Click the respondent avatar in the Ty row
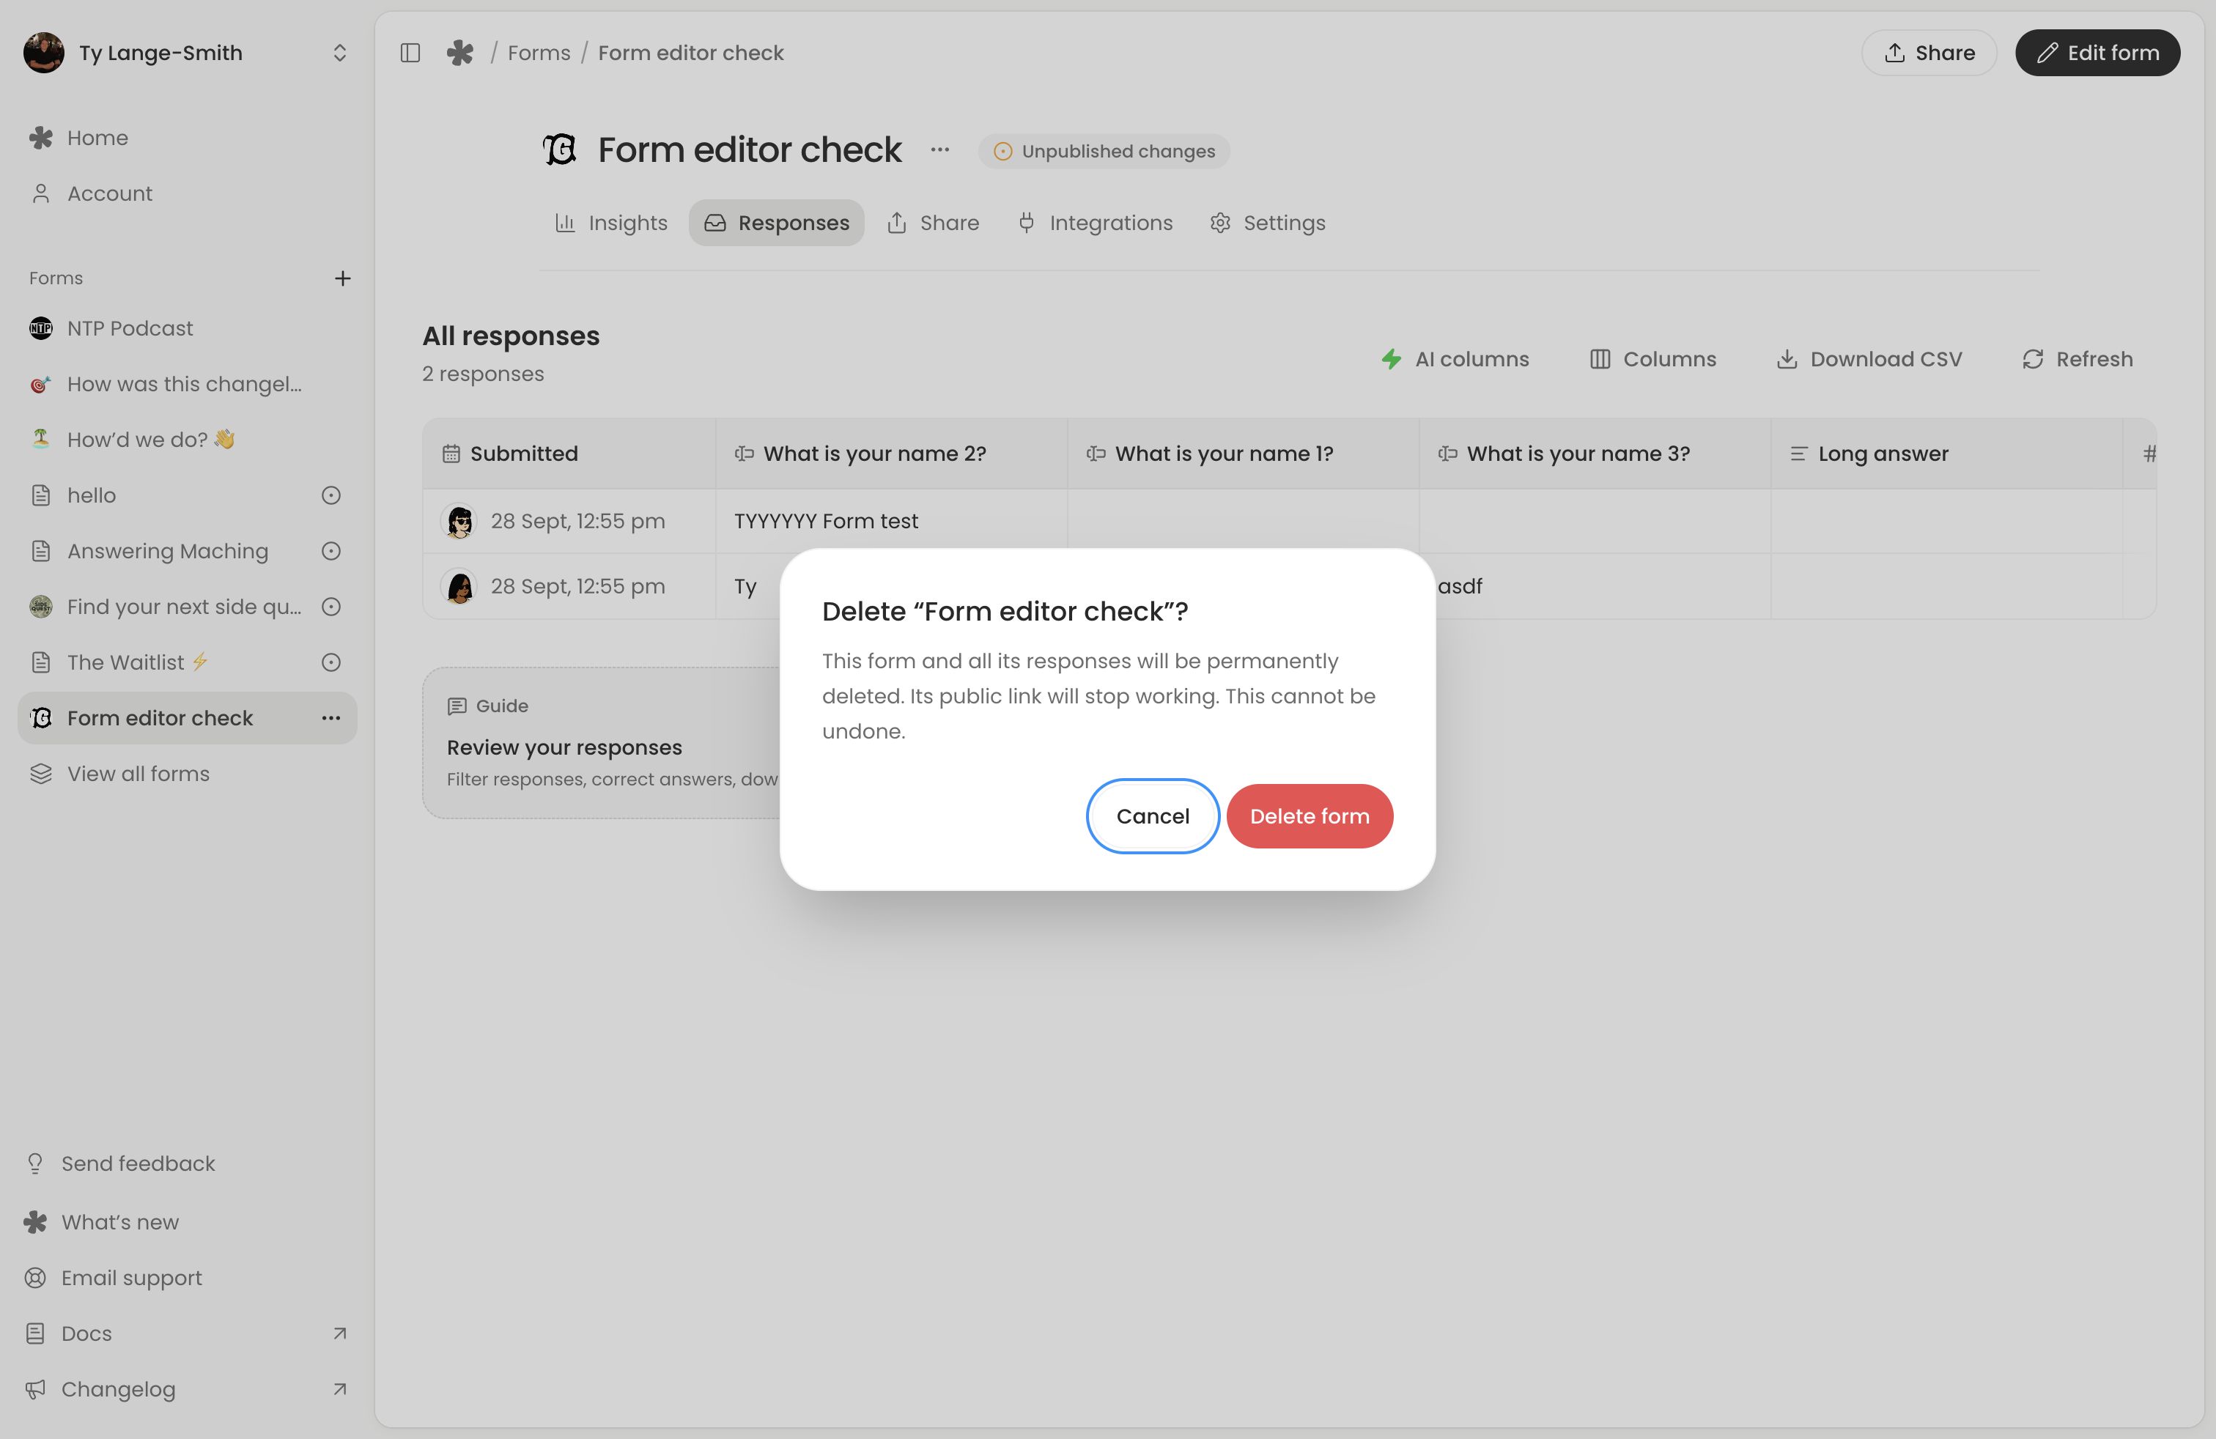This screenshot has height=1439, width=2216. (459, 586)
